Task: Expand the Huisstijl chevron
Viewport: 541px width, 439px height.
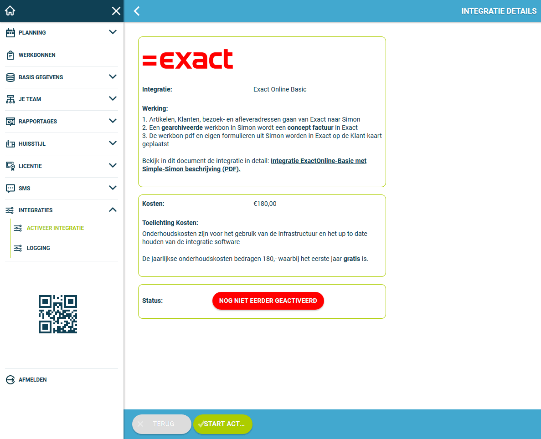Action: 113,143
